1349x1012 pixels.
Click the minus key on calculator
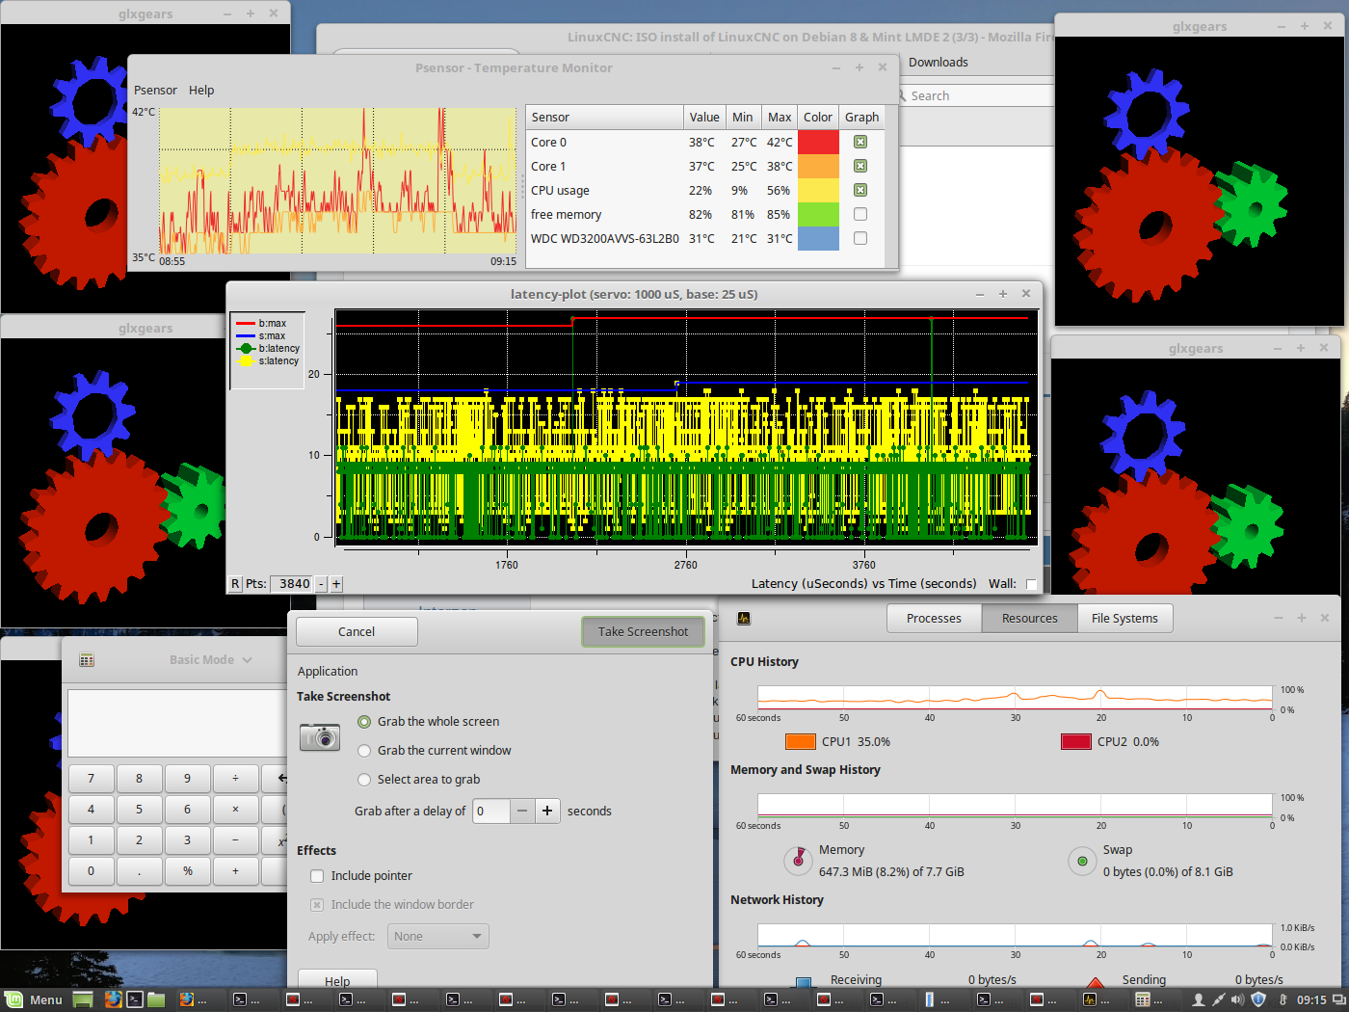click(235, 840)
